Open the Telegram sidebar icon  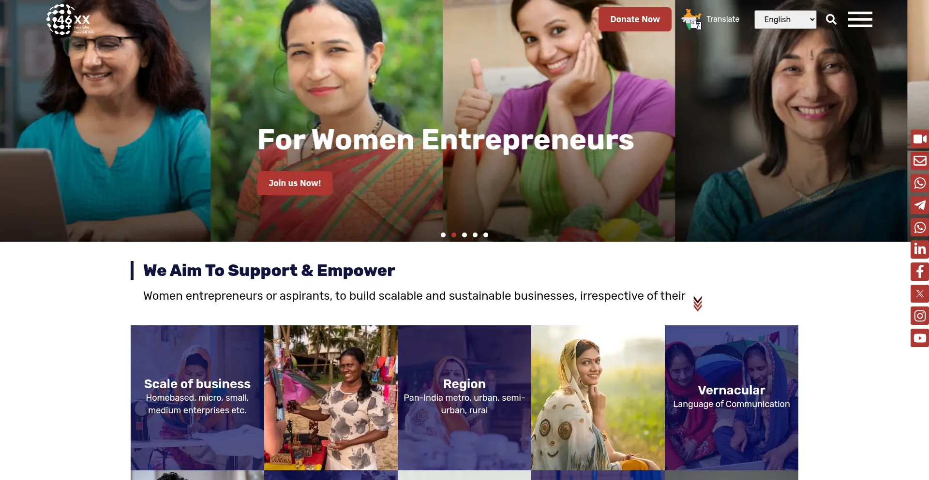[919, 205]
